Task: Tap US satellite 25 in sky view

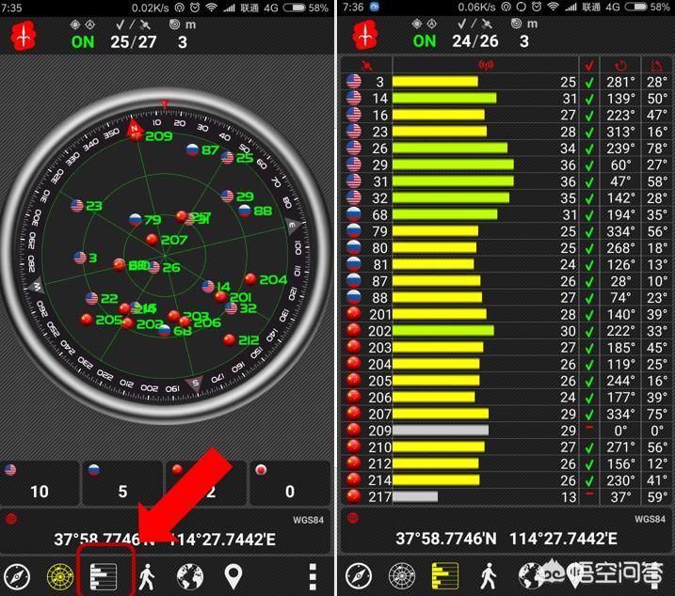Action: 227,157
